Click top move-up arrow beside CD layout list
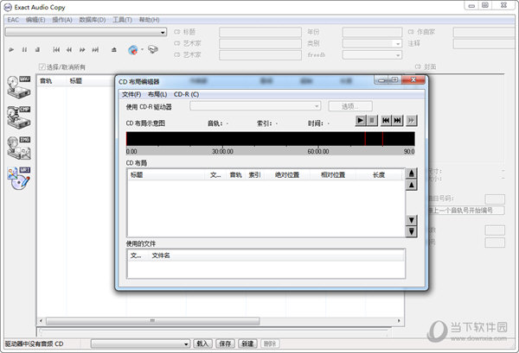This screenshot has height=353, width=519. point(411,173)
